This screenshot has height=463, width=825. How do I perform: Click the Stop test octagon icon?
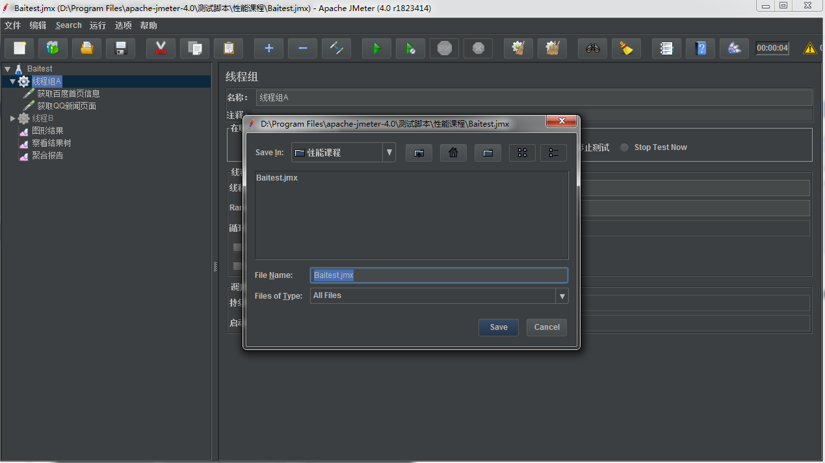[444, 48]
